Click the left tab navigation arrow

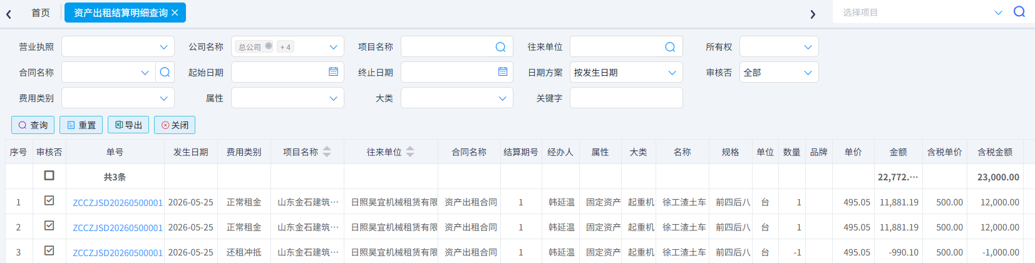click(9, 14)
